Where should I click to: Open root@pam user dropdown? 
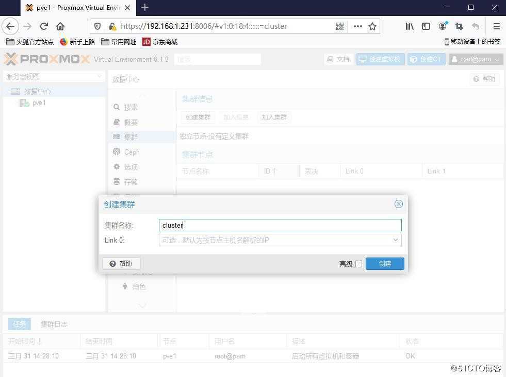click(x=476, y=59)
